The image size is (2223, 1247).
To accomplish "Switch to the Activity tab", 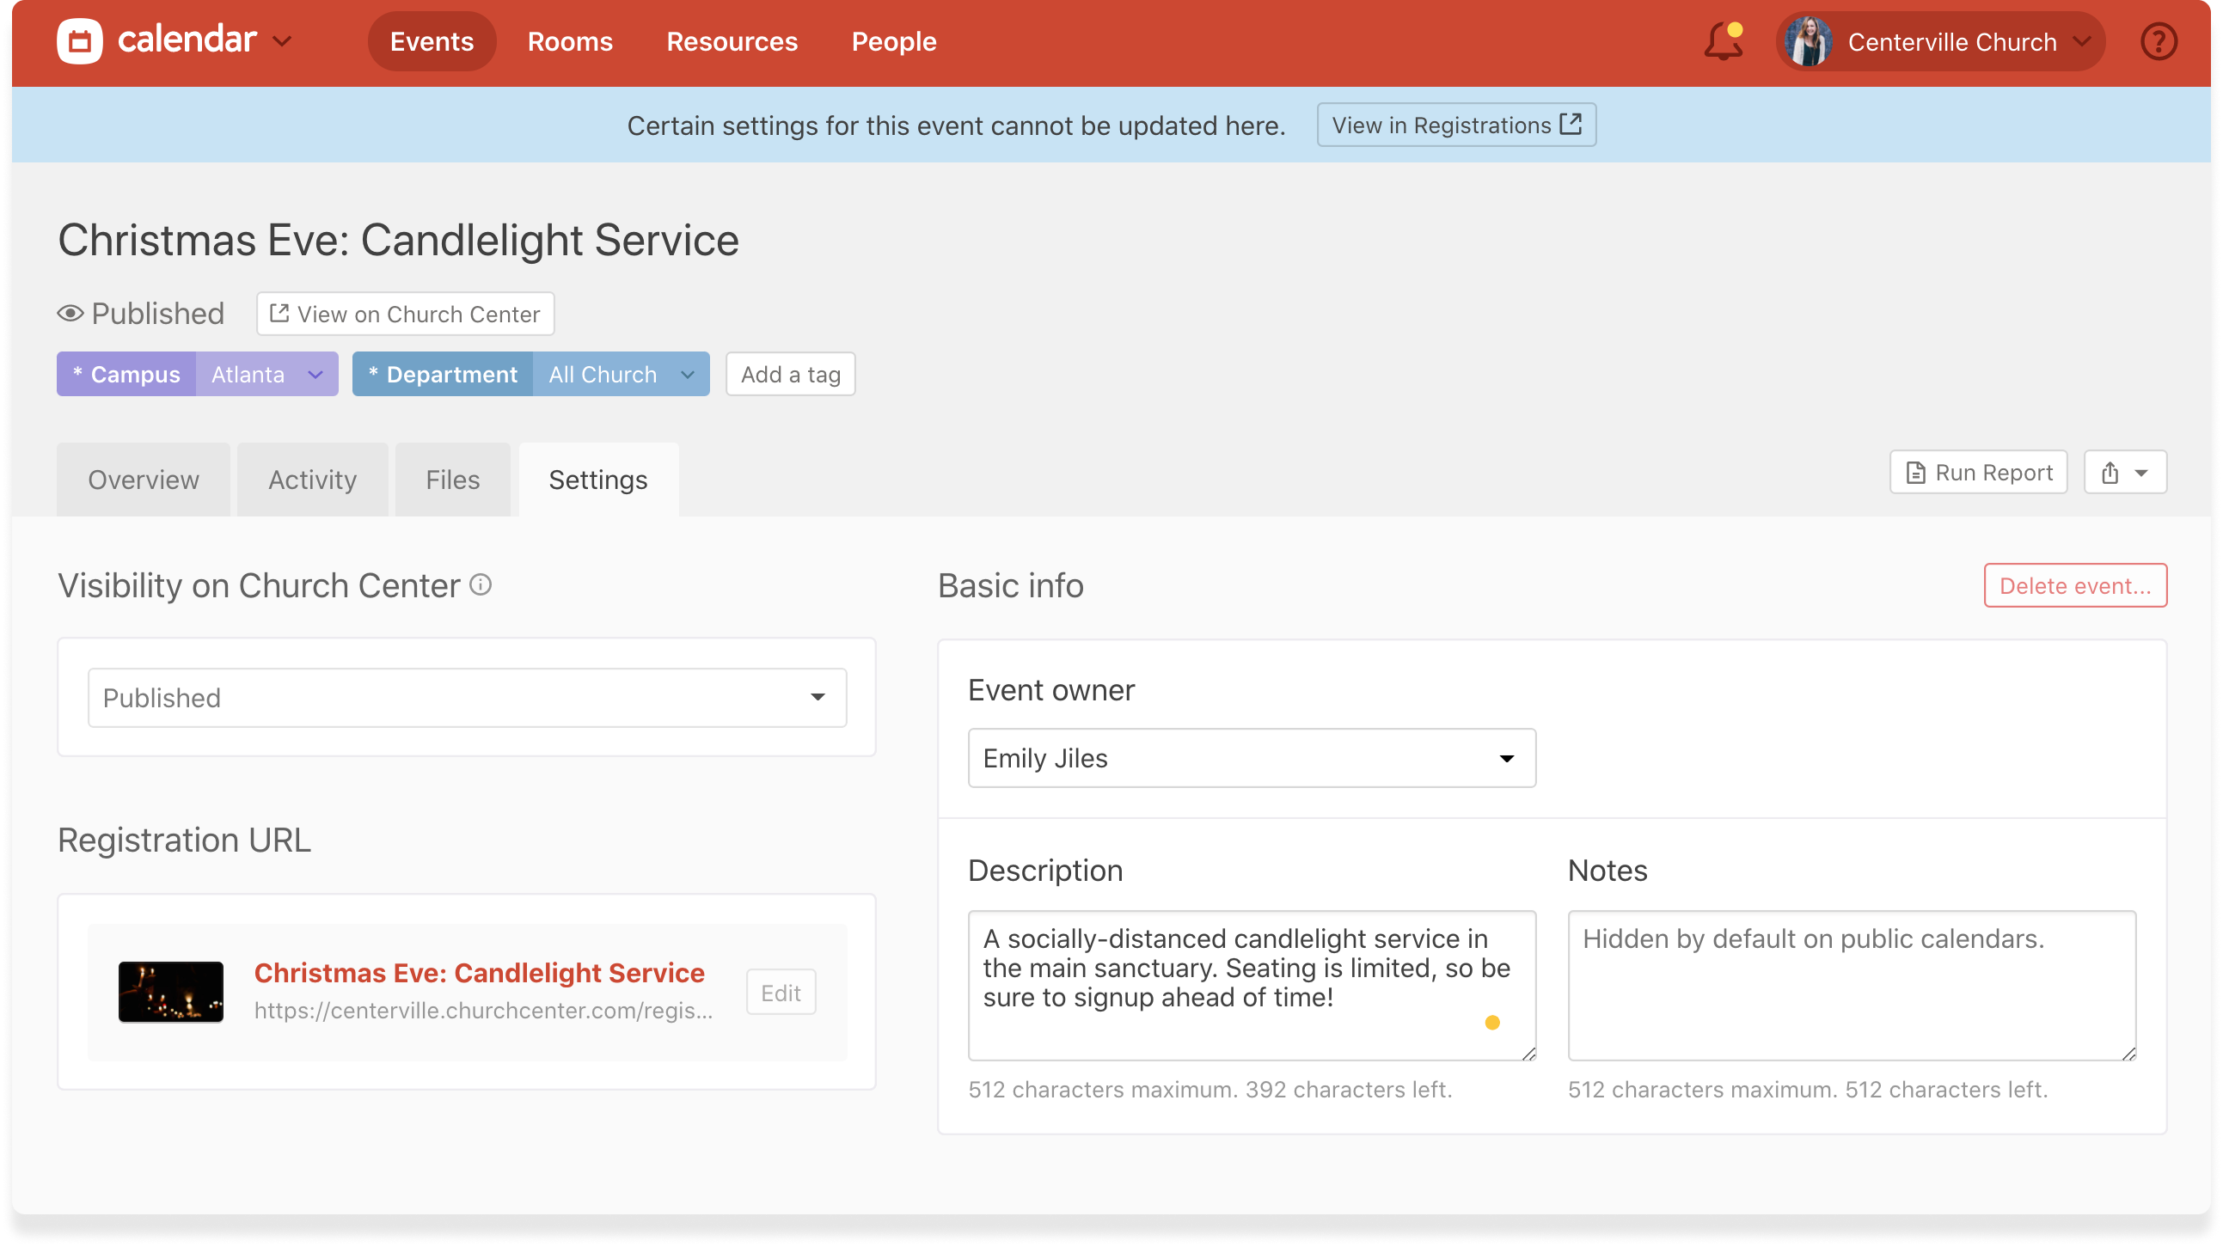I will (312, 480).
